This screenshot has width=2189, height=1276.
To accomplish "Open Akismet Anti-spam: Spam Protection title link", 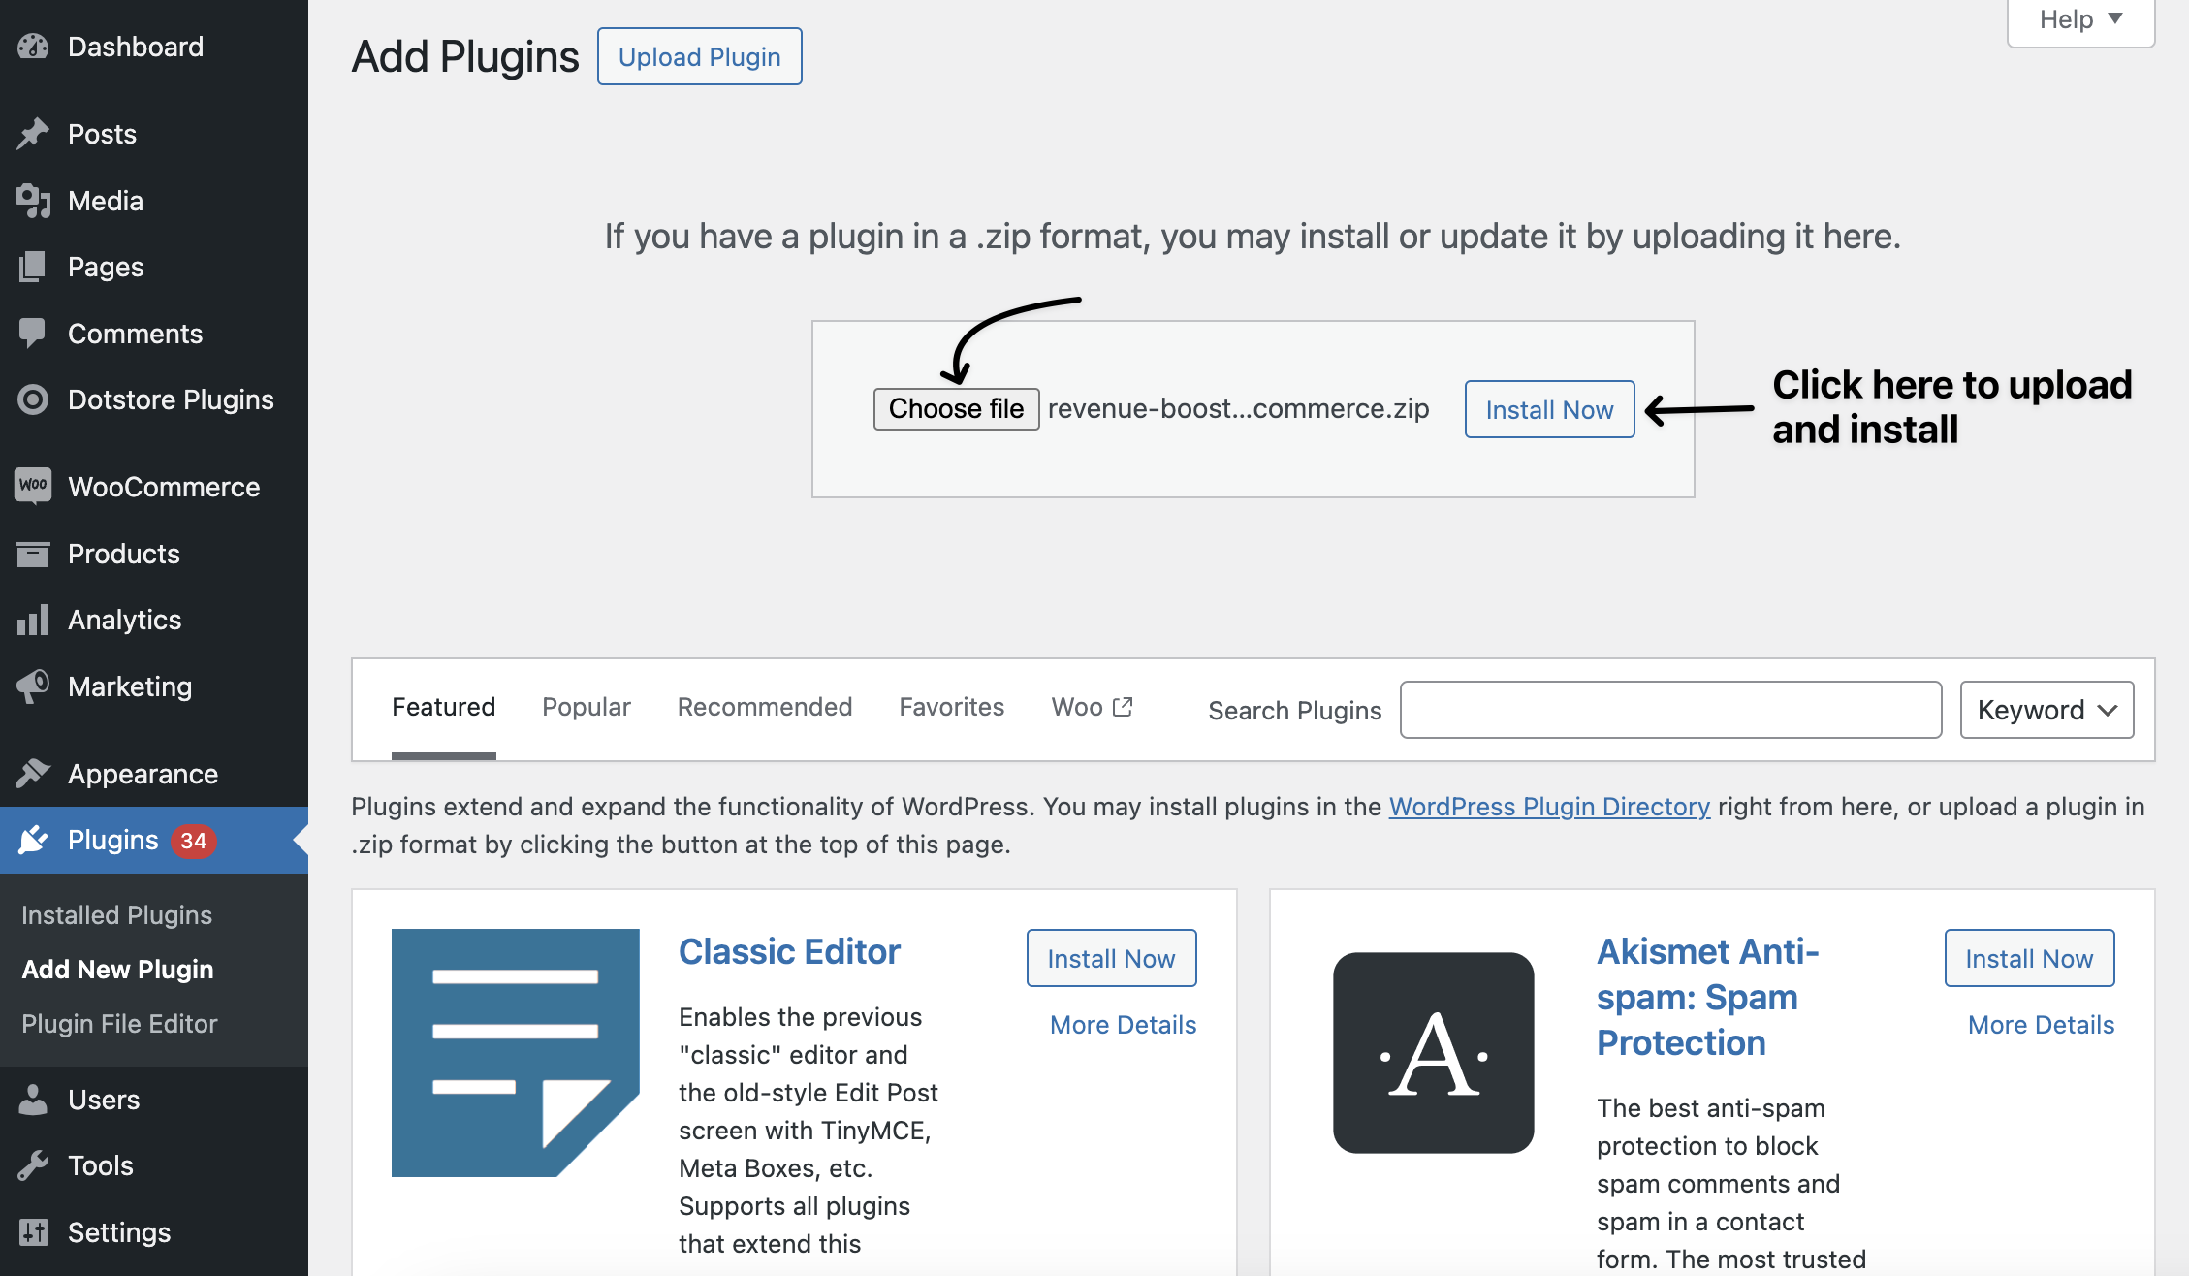I will coord(1708,997).
